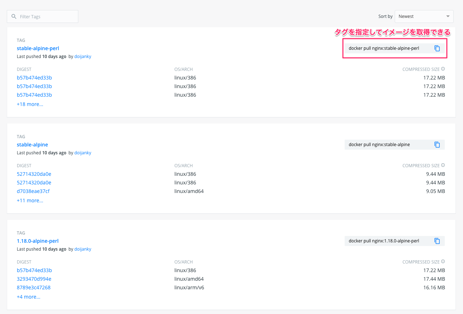463x314 pixels.
Task: Open the stable-alpine-perl tag link
Action: coord(38,48)
